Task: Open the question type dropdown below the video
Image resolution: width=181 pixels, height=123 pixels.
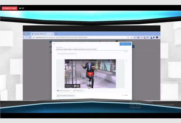Action: [66, 95]
